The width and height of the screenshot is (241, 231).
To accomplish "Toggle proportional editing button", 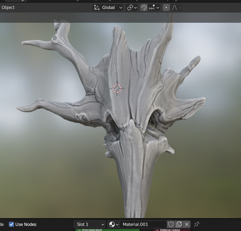I will (166, 7).
